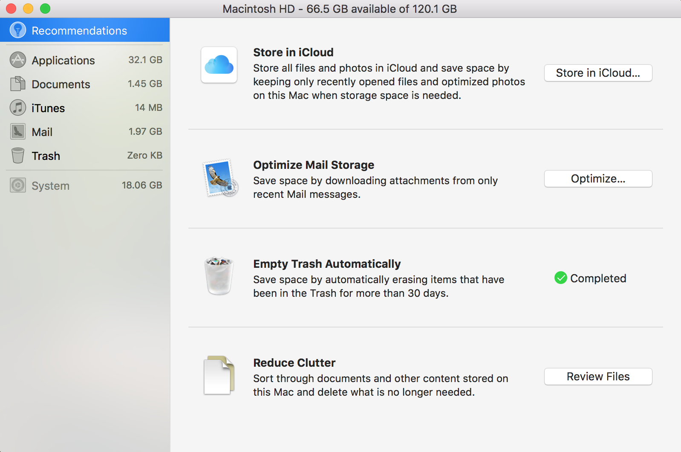Select Mail in the sidebar
This screenshot has height=452, width=681.
(x=85, y=132)
